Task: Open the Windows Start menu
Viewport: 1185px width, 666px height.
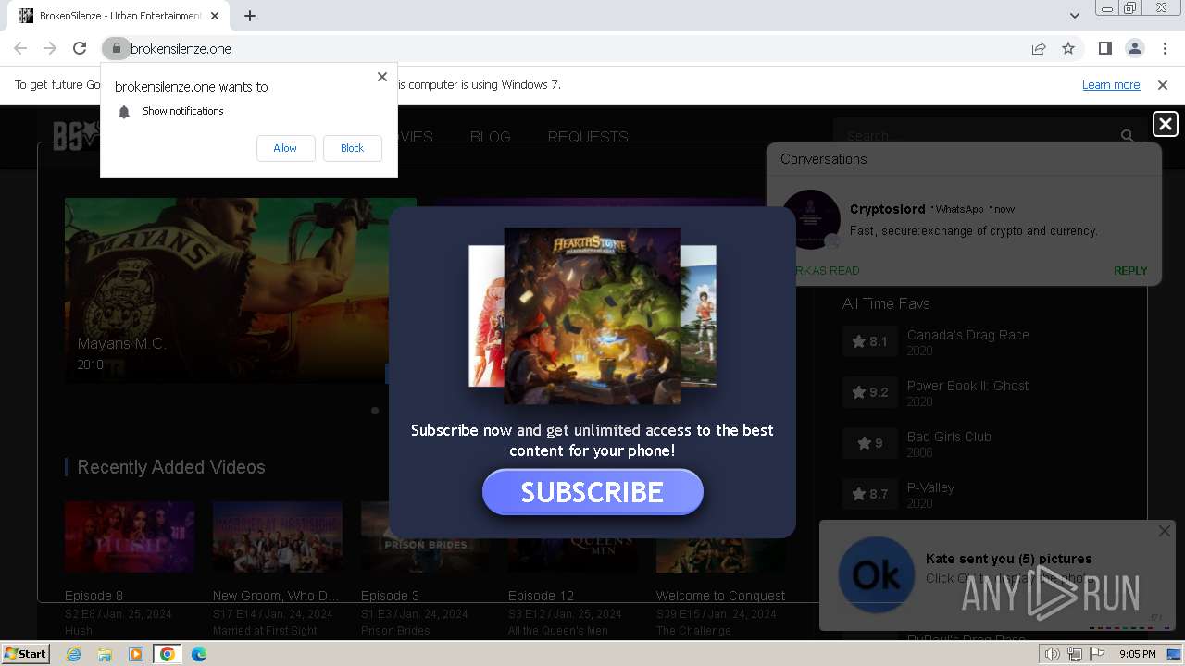Action: click(26, 654)
